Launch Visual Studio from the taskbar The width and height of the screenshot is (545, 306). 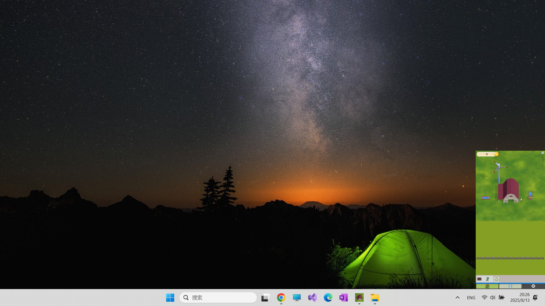pyautogui.click(x=312, y=297)
